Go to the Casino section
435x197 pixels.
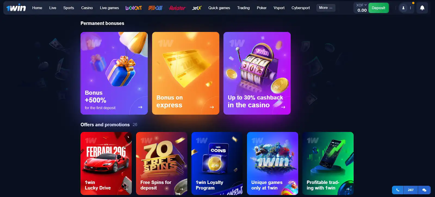(87, 8)
